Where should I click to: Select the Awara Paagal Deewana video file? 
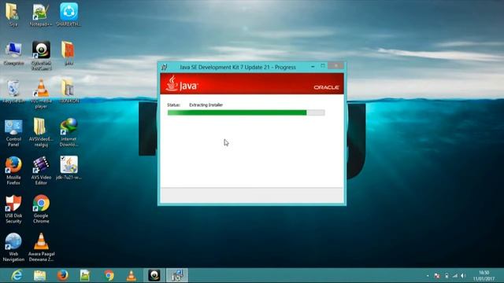tap(41, 248)
